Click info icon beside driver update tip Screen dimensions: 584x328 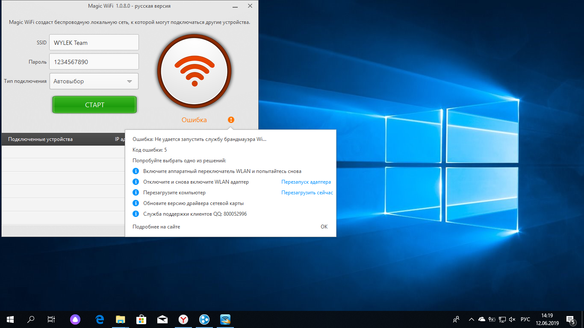pyautogui.click(x=136, y=203)
